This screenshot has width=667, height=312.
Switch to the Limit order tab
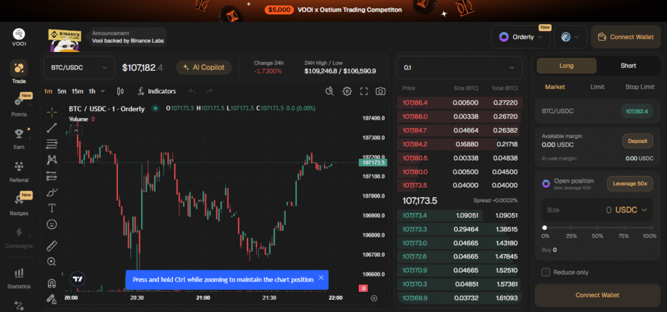[x=597, y=87]
